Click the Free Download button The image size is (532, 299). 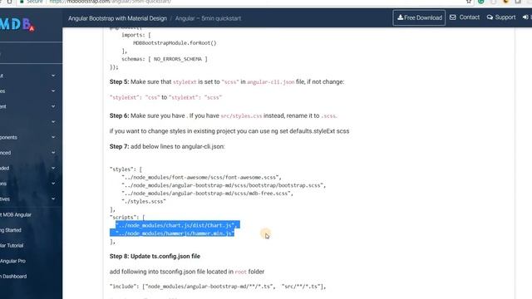[419, 17]
